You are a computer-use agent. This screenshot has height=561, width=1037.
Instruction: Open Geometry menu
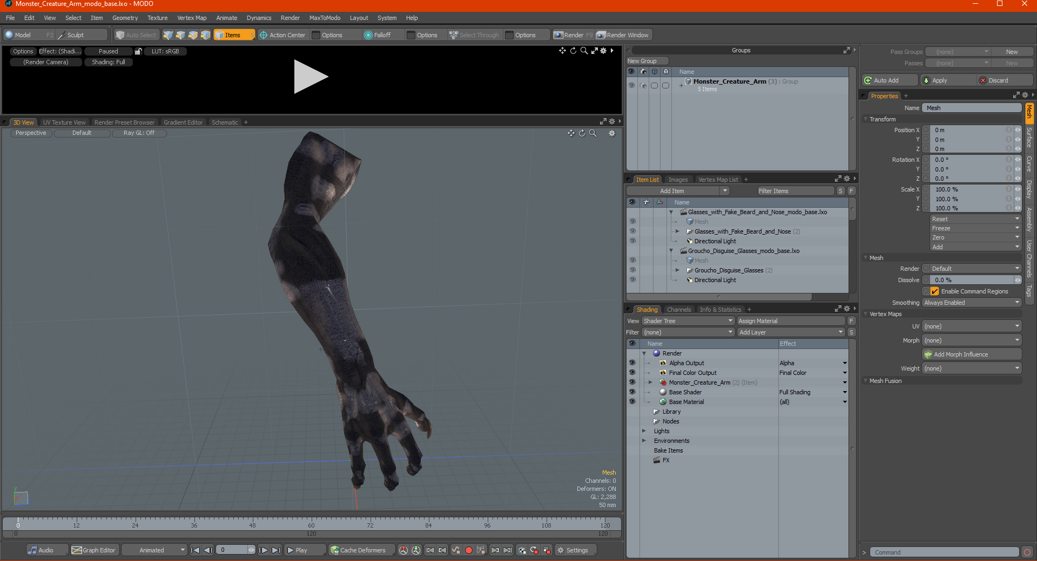coord(125,18)
